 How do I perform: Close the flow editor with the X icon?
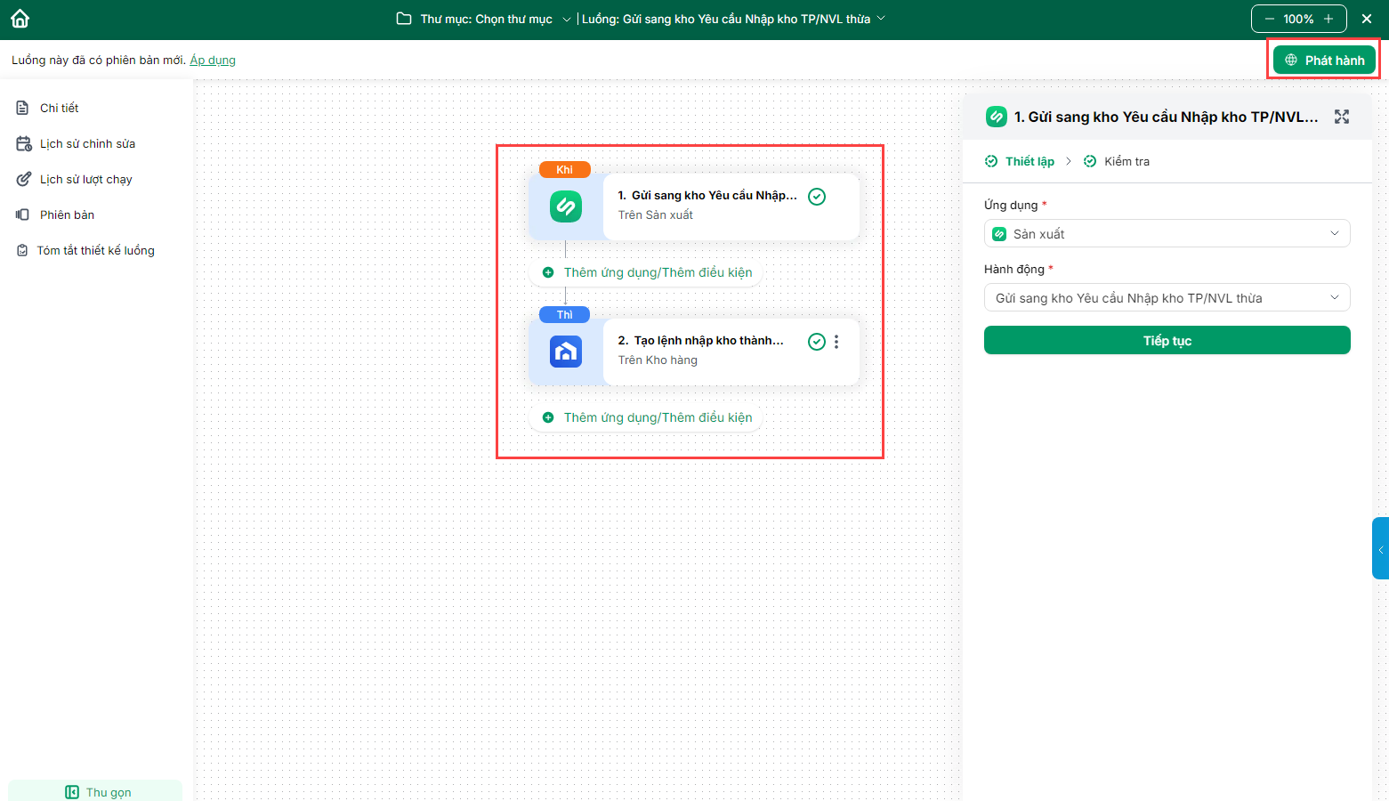click(1367, 19)
